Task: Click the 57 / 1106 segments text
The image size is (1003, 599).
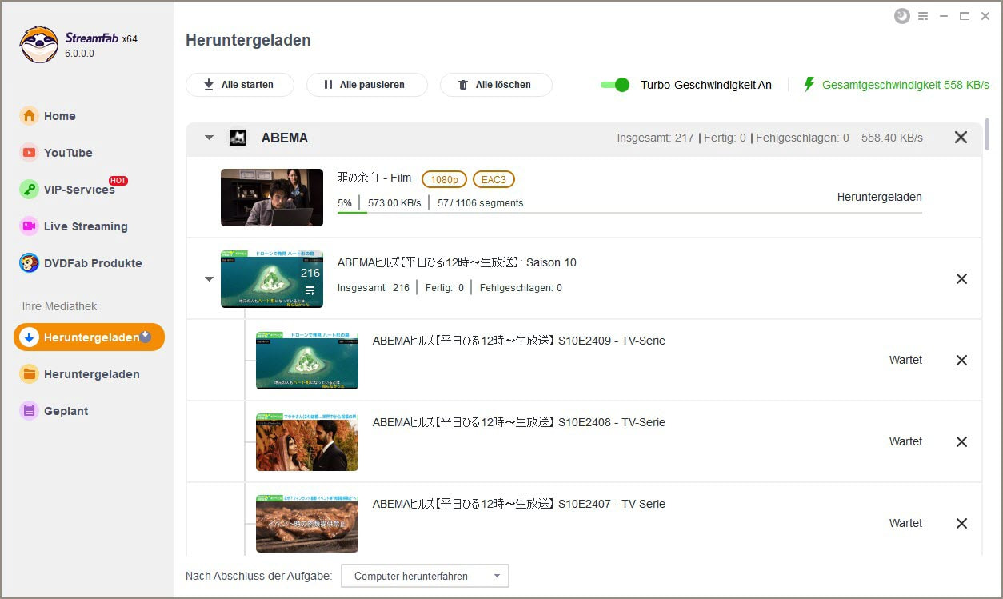Action: click(480, 203)
